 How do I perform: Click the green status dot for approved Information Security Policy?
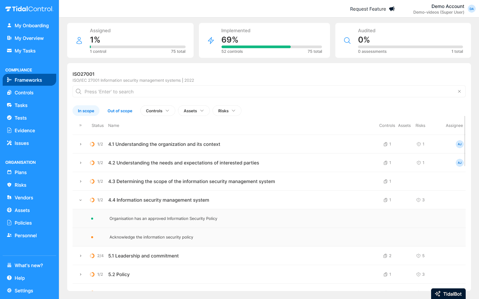click(x=92, y=218)
